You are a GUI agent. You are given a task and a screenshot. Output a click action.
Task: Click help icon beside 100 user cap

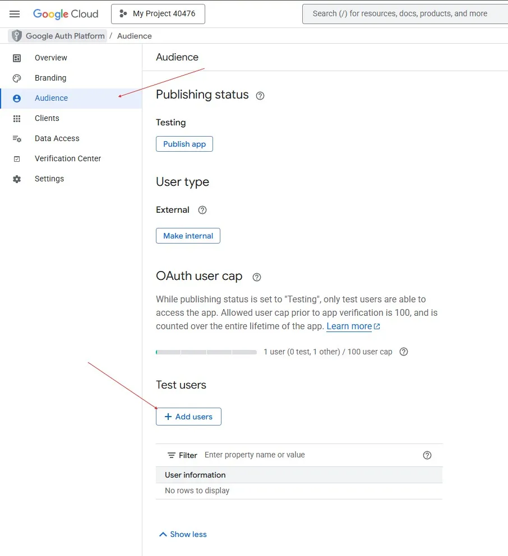404,352
